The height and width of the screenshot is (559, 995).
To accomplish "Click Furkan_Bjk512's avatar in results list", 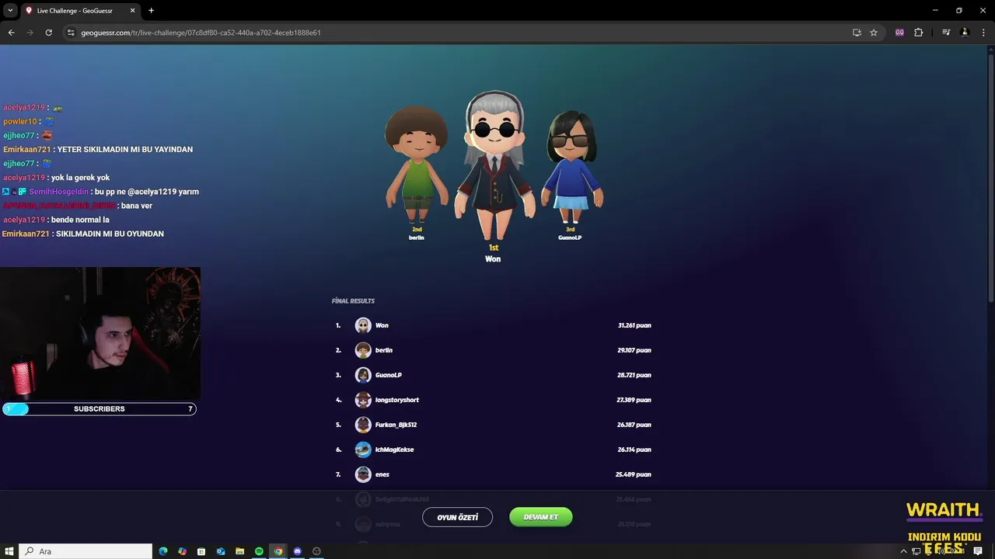I will (x=363, y=425).
